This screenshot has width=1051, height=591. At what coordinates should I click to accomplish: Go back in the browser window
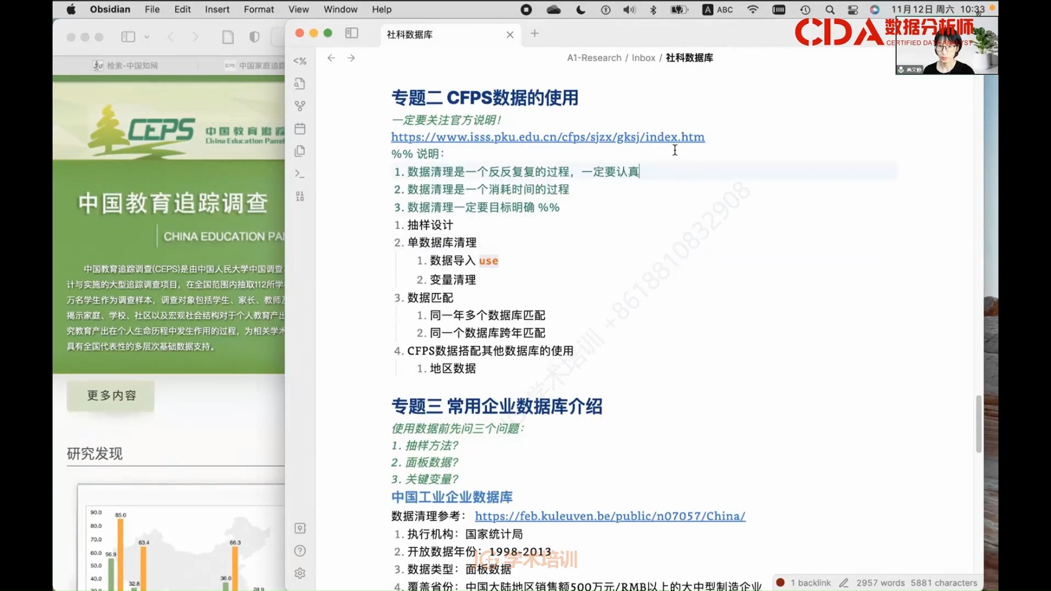click(171, 37)
